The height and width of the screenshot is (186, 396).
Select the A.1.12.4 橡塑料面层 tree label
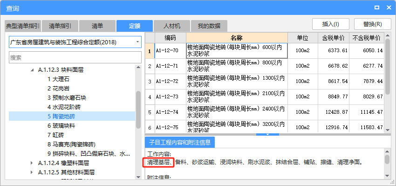click(x=63, y=163)
